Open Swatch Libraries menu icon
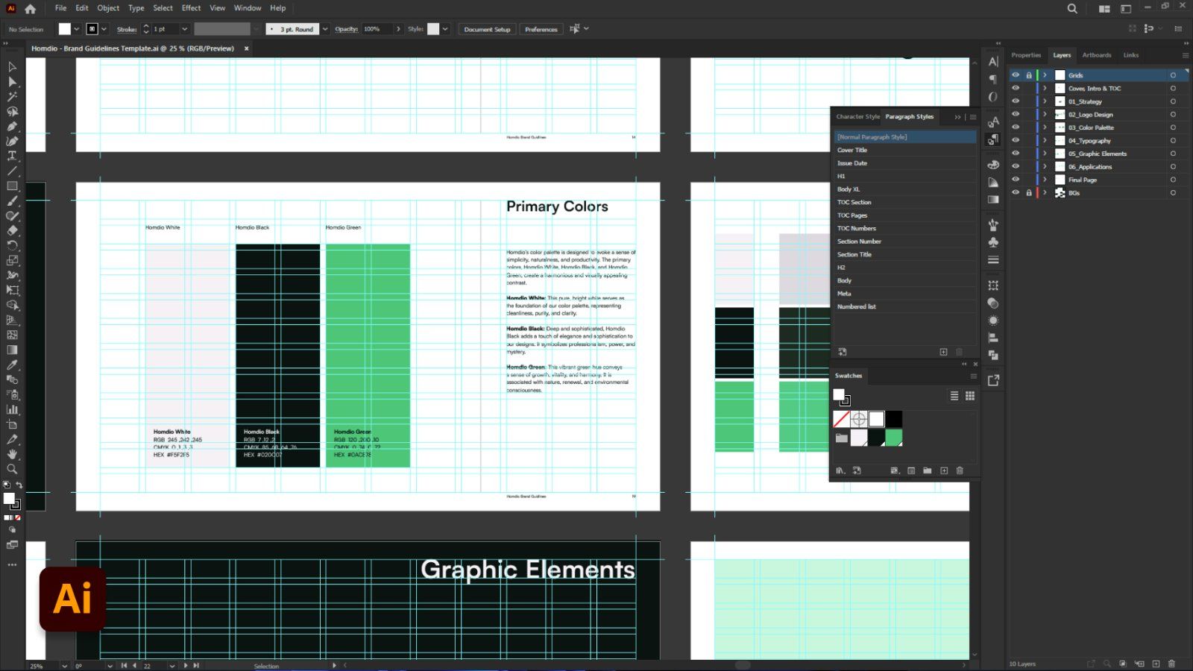Image resolution: width=1193 pixels, height=671 pixels. point(840,471)
